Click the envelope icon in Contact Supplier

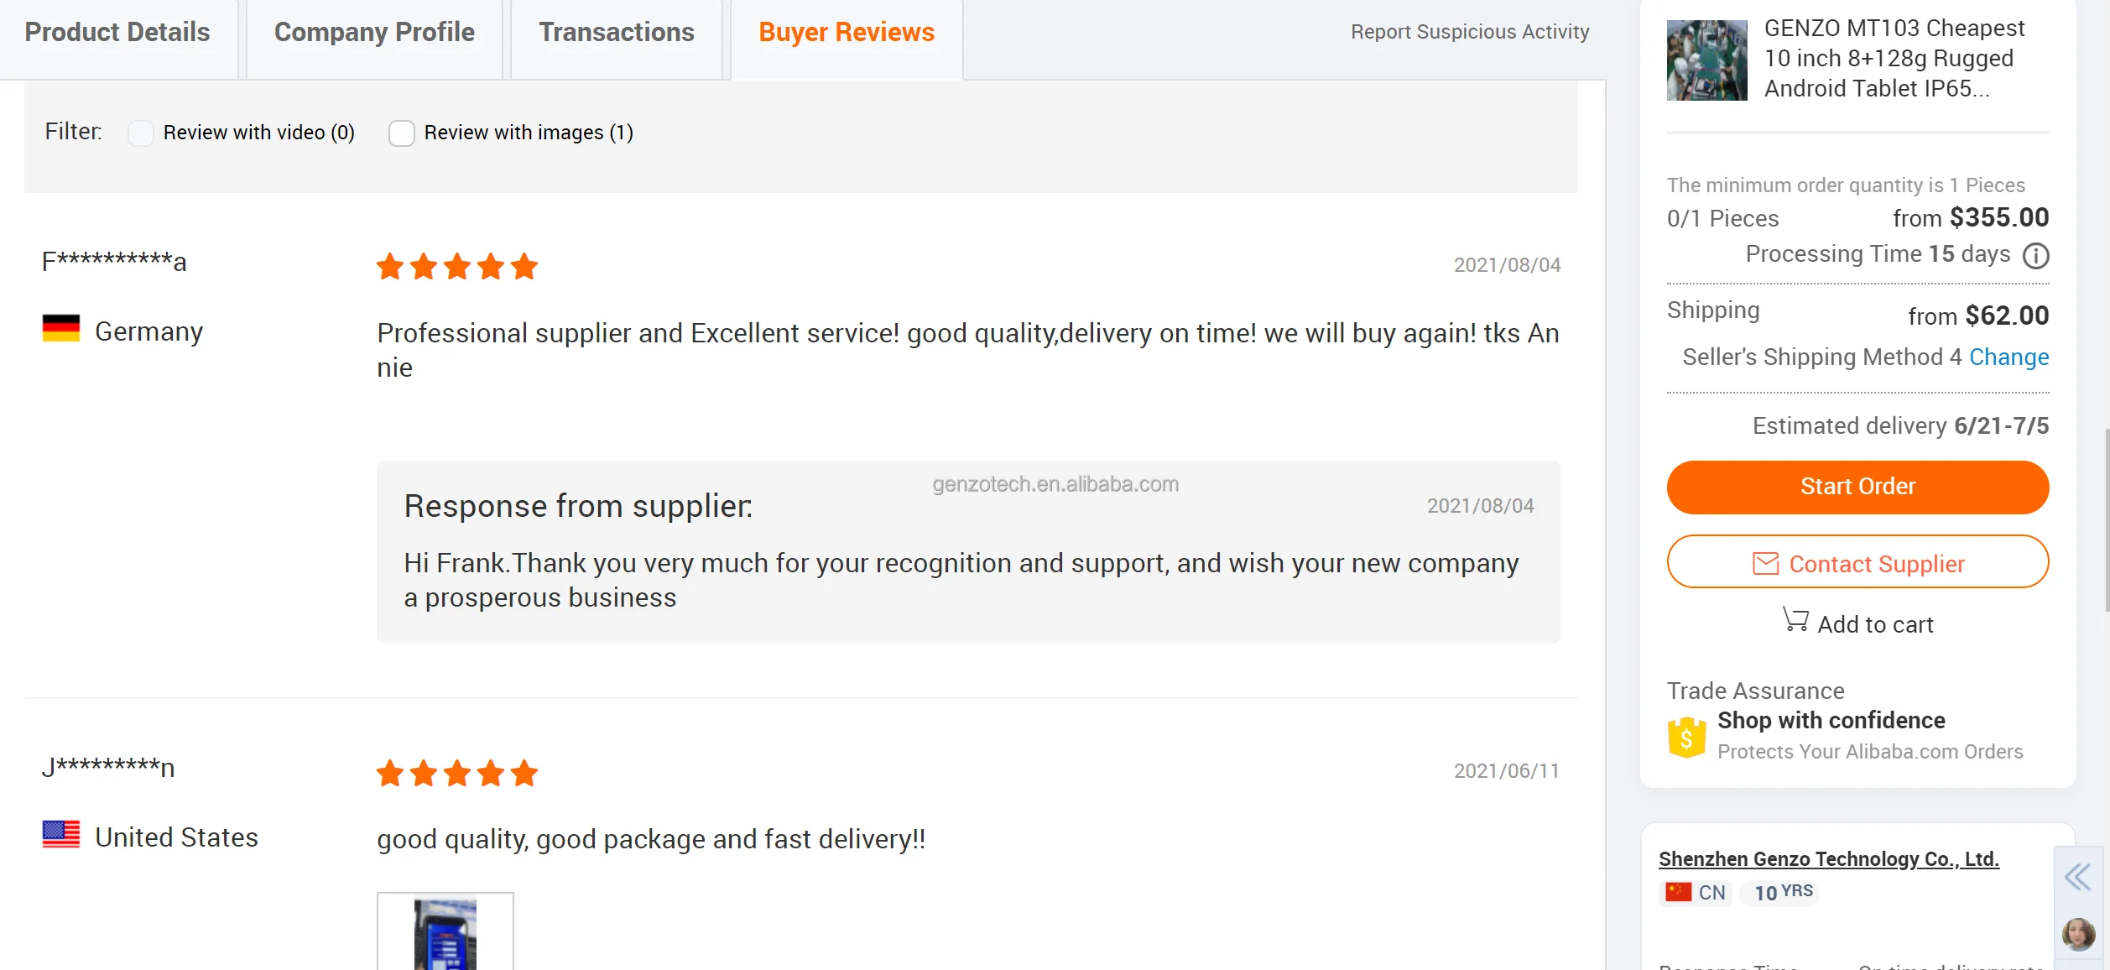point(1765,564)
